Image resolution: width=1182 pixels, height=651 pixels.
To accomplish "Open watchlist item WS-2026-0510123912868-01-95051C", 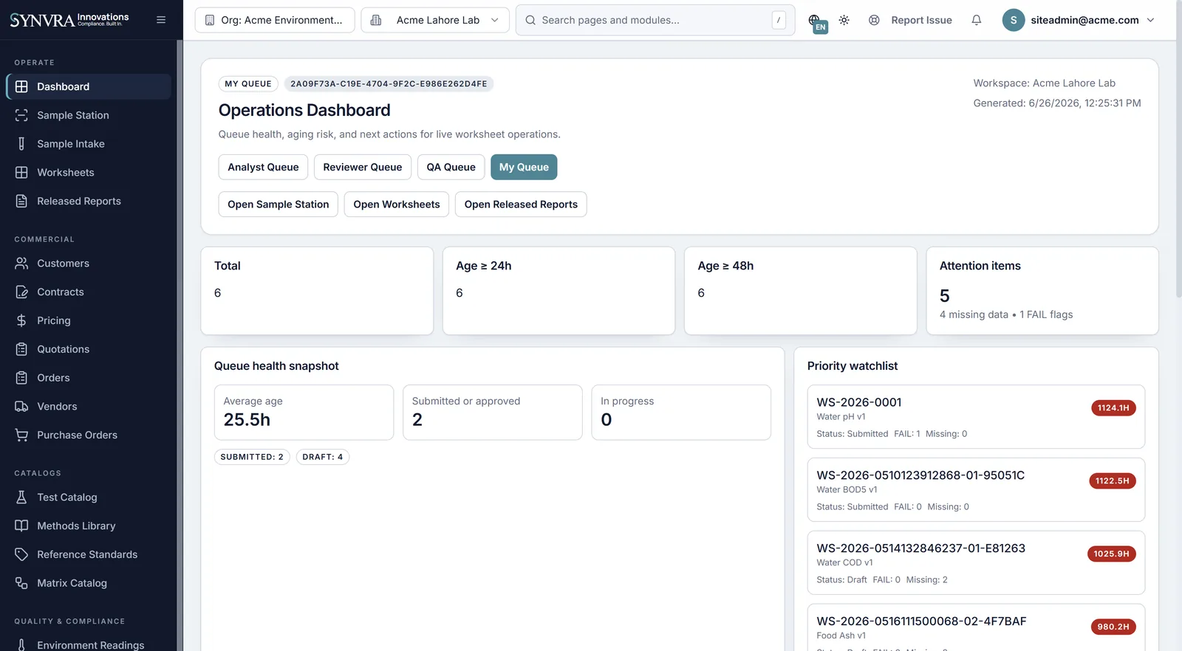I will pyautogui.click(x=976, y=490).
